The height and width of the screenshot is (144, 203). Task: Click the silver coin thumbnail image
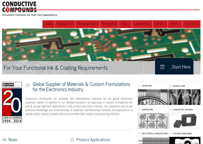pos(153,97)
